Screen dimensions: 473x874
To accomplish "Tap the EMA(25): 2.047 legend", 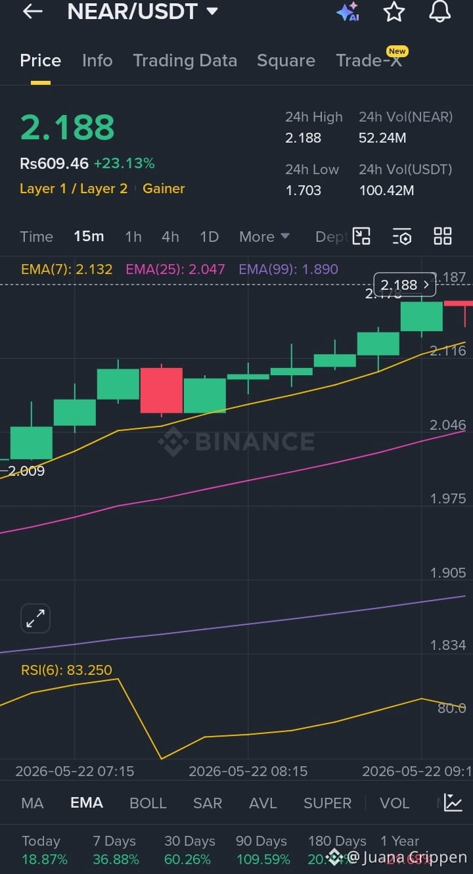I will pyautogui.click(x=175, y=269).
